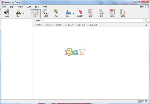Image resolution: width=150 pixels, height=104 pixels.
Task: Open the Model (模型) section
Action: [x=123, y=13]
